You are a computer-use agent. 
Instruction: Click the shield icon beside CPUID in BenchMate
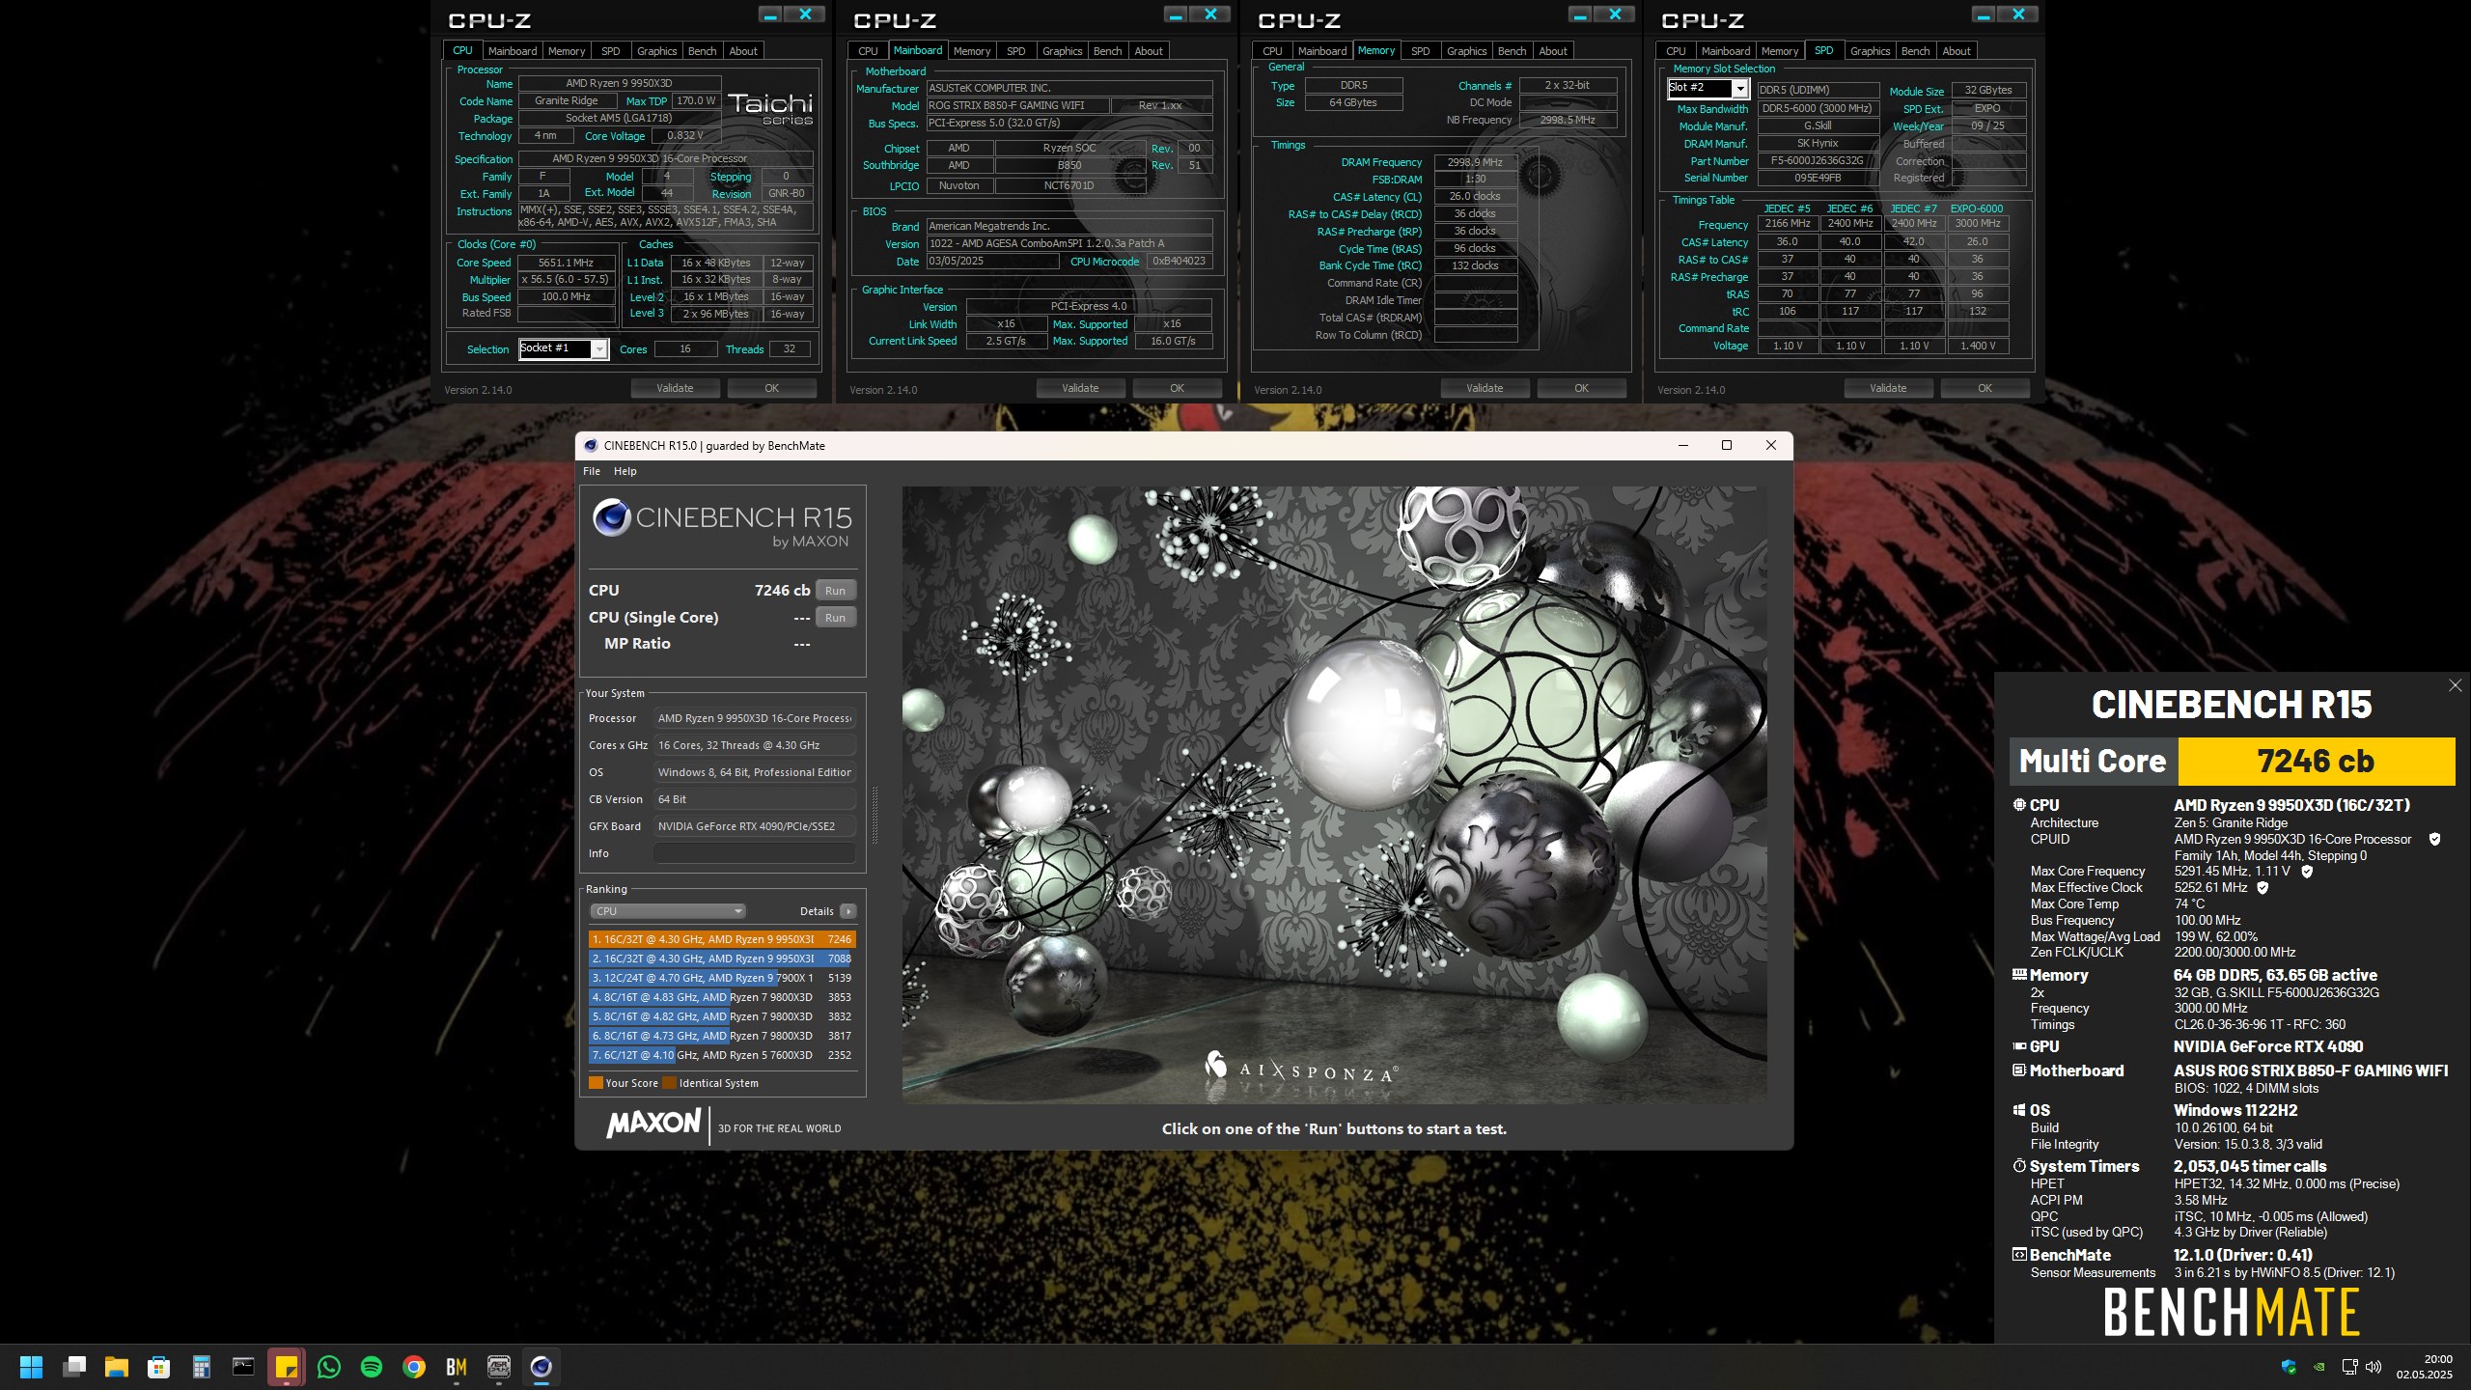(x=2434, y=840)
